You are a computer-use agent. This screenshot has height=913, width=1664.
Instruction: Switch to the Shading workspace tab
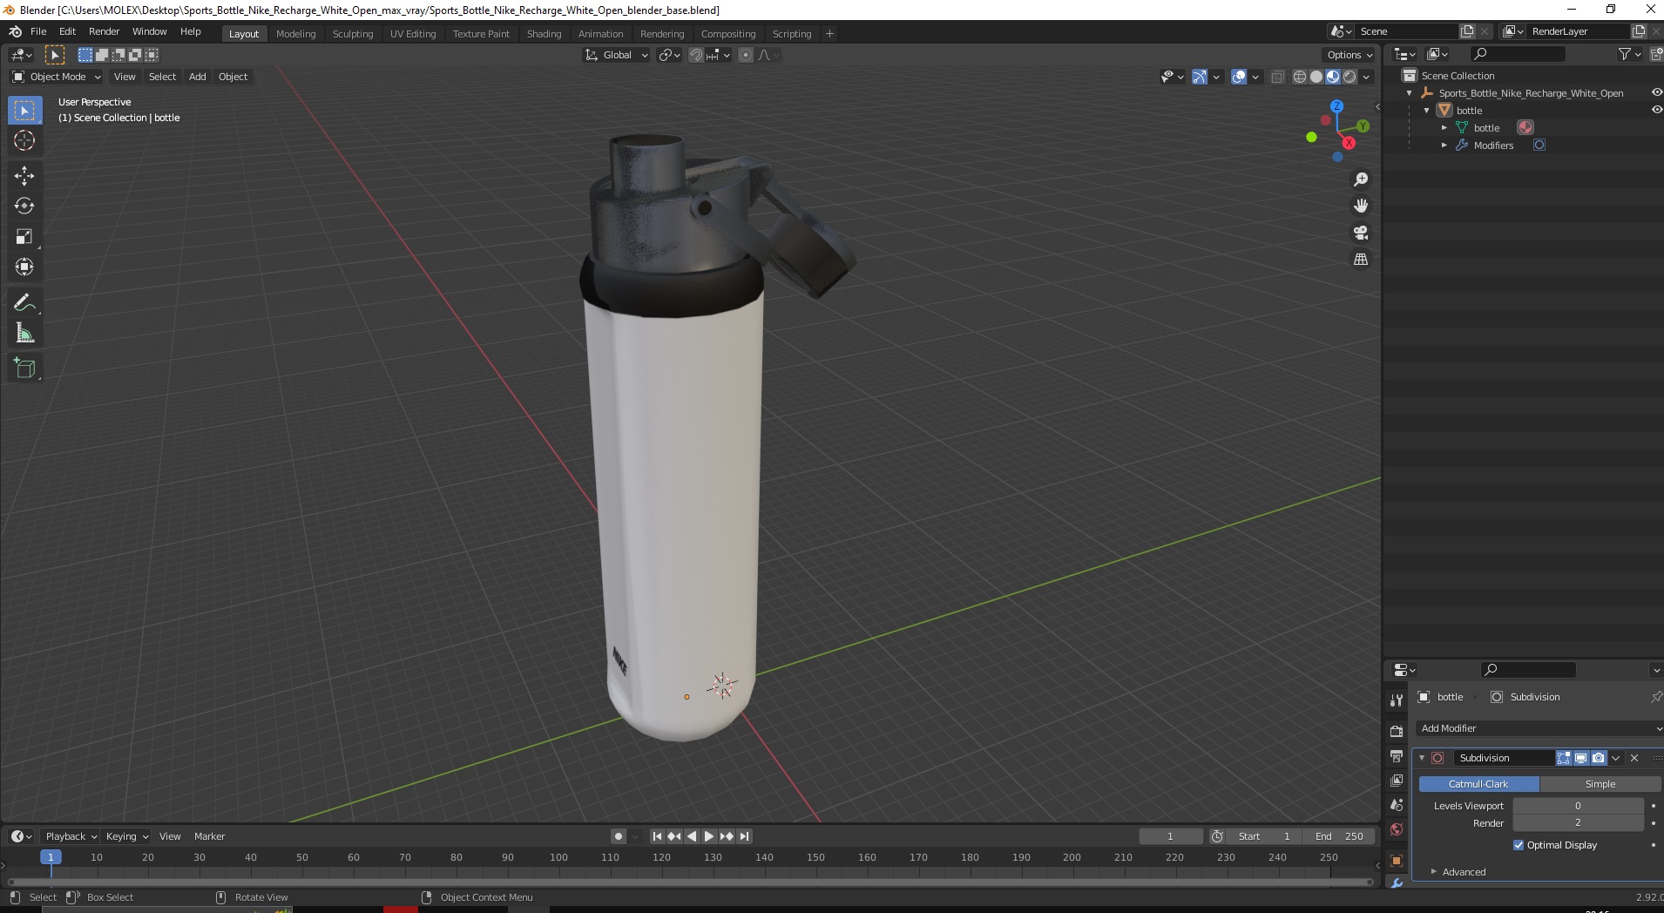click(x=544, y=34)
